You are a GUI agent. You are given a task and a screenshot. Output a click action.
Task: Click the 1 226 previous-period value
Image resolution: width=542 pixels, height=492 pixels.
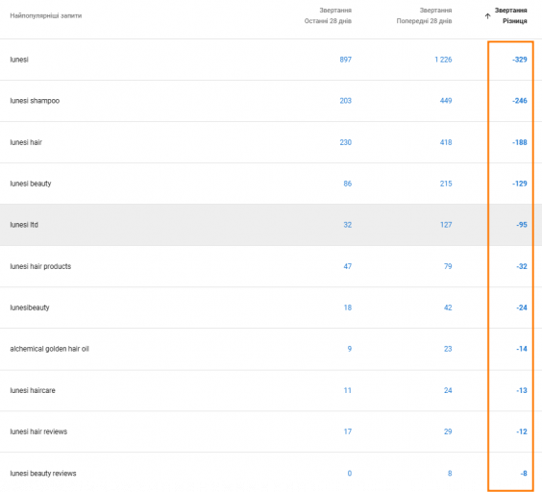tap(443, 60)
